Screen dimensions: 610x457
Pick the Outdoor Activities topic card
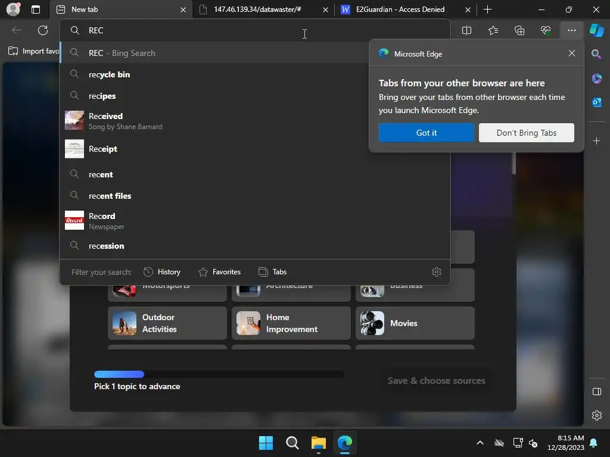167,323
